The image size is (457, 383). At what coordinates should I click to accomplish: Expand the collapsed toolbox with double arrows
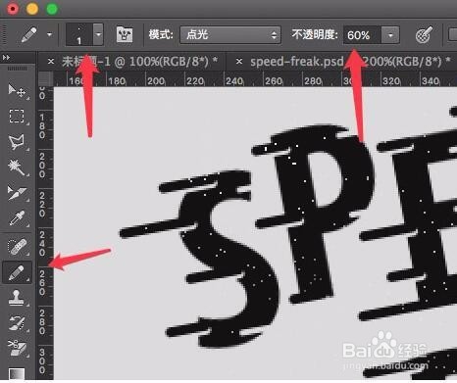click(6, 58)
